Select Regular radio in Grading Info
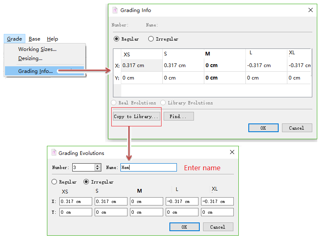 [x=117, y=39]
